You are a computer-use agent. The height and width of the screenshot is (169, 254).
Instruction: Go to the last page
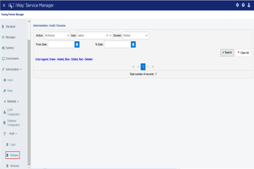pos(153,67)
